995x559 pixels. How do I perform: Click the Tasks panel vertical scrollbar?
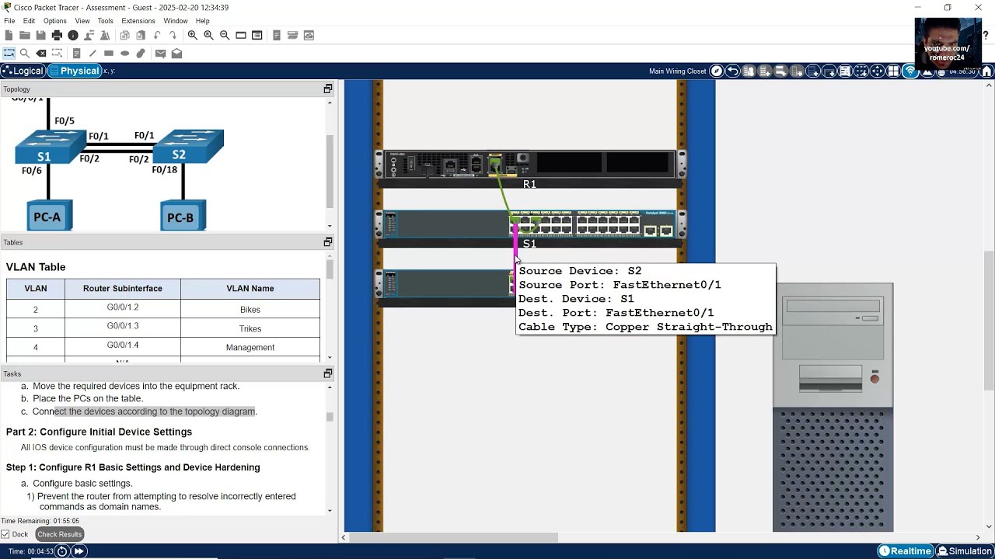tap(330, 417)
